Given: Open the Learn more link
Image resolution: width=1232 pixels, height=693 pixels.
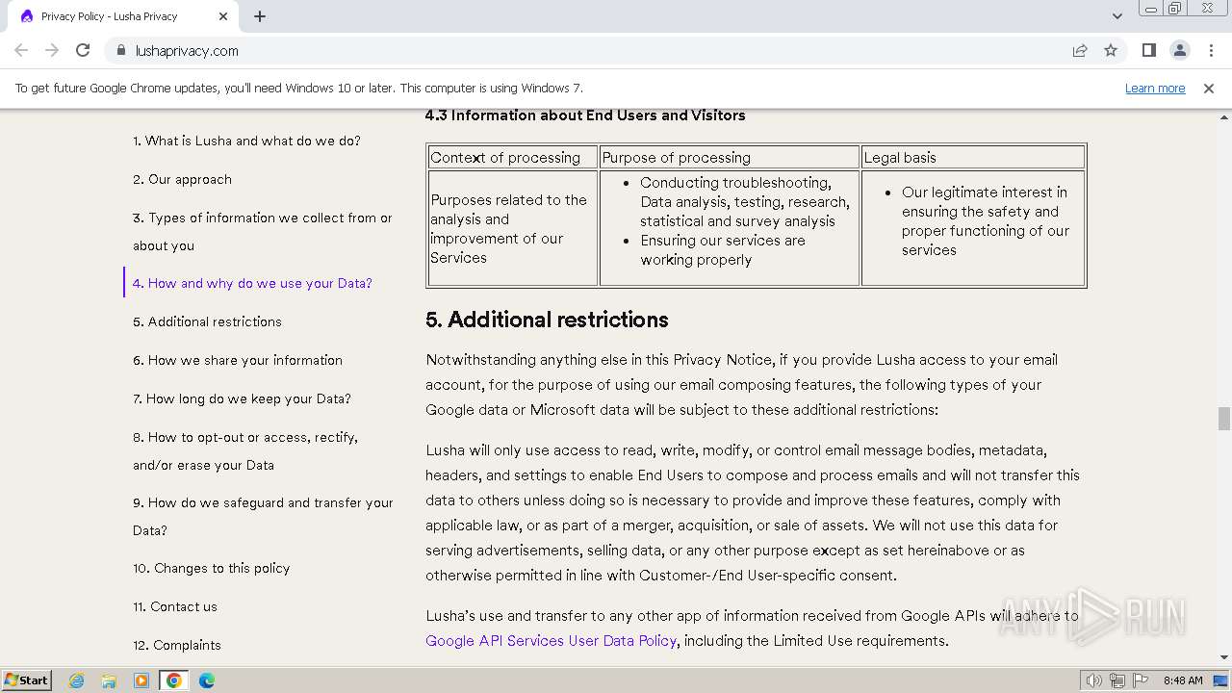Looking at the screenshot, I should coord(1155,89).
